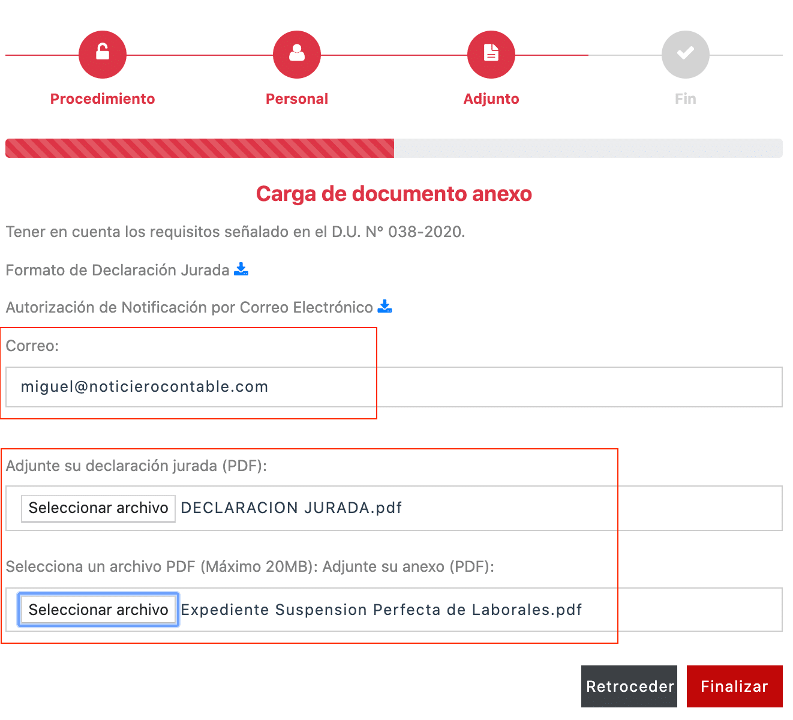This screenshot has width=793, height=720.
Task: Download the Formato de Declaración Jurada via icon
Action: (241, 269)
